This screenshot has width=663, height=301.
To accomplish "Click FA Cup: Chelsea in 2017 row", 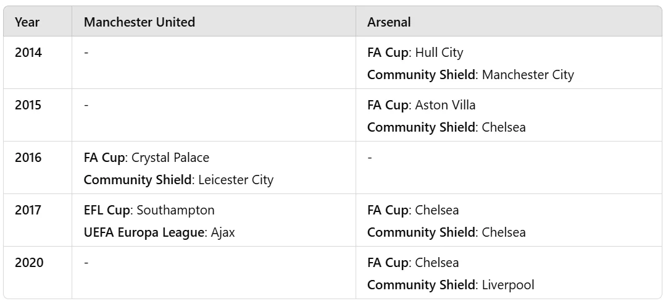I will [x=413, y=210].
